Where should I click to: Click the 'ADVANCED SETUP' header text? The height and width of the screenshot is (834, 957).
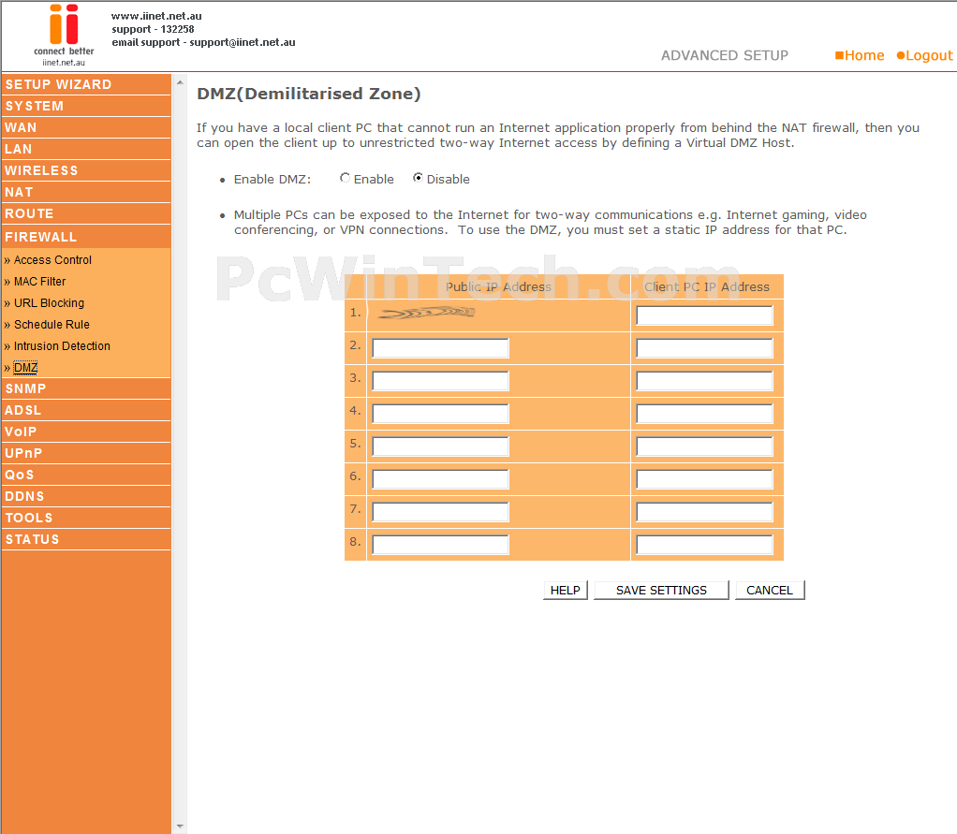click(x=725, y=55)
